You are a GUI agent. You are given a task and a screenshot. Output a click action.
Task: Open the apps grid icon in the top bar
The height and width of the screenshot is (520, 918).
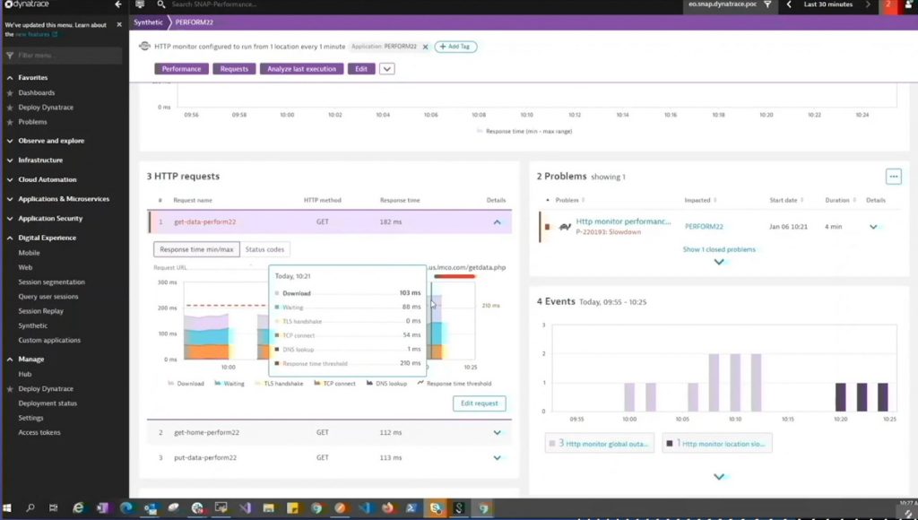click(138, 4)
